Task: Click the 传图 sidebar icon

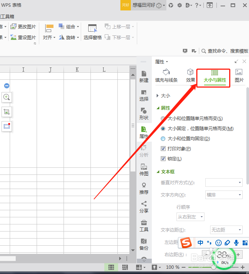Action: (x=144, y=170)
